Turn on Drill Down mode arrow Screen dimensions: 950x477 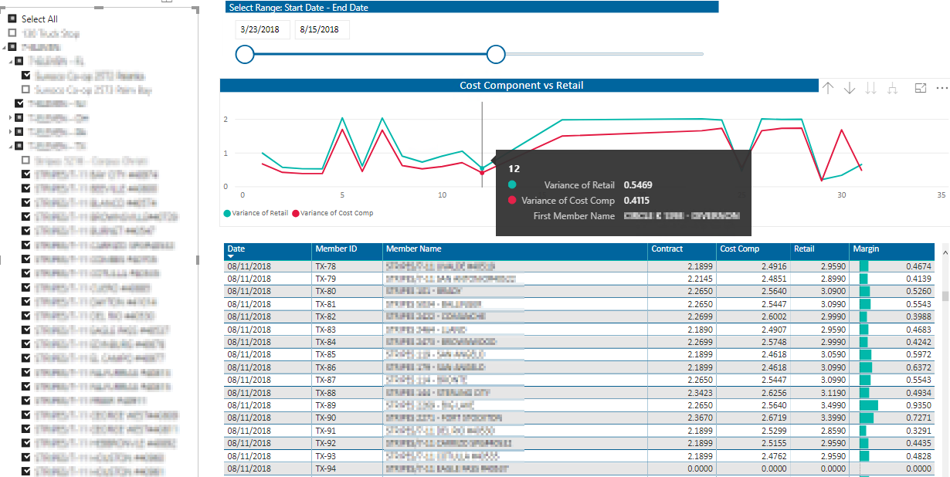point(850,88)
